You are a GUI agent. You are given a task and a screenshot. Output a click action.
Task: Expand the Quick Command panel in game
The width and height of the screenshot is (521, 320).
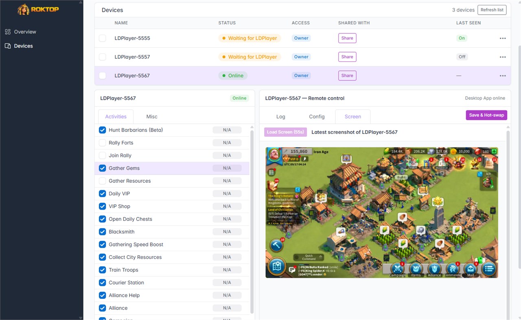coord(309,257)
